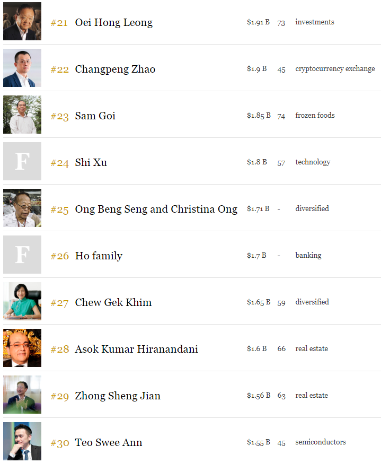The width and height of the screenshot is (381, 463).
Task: Click the Ho family name link
Action: (x=99, y=256)
